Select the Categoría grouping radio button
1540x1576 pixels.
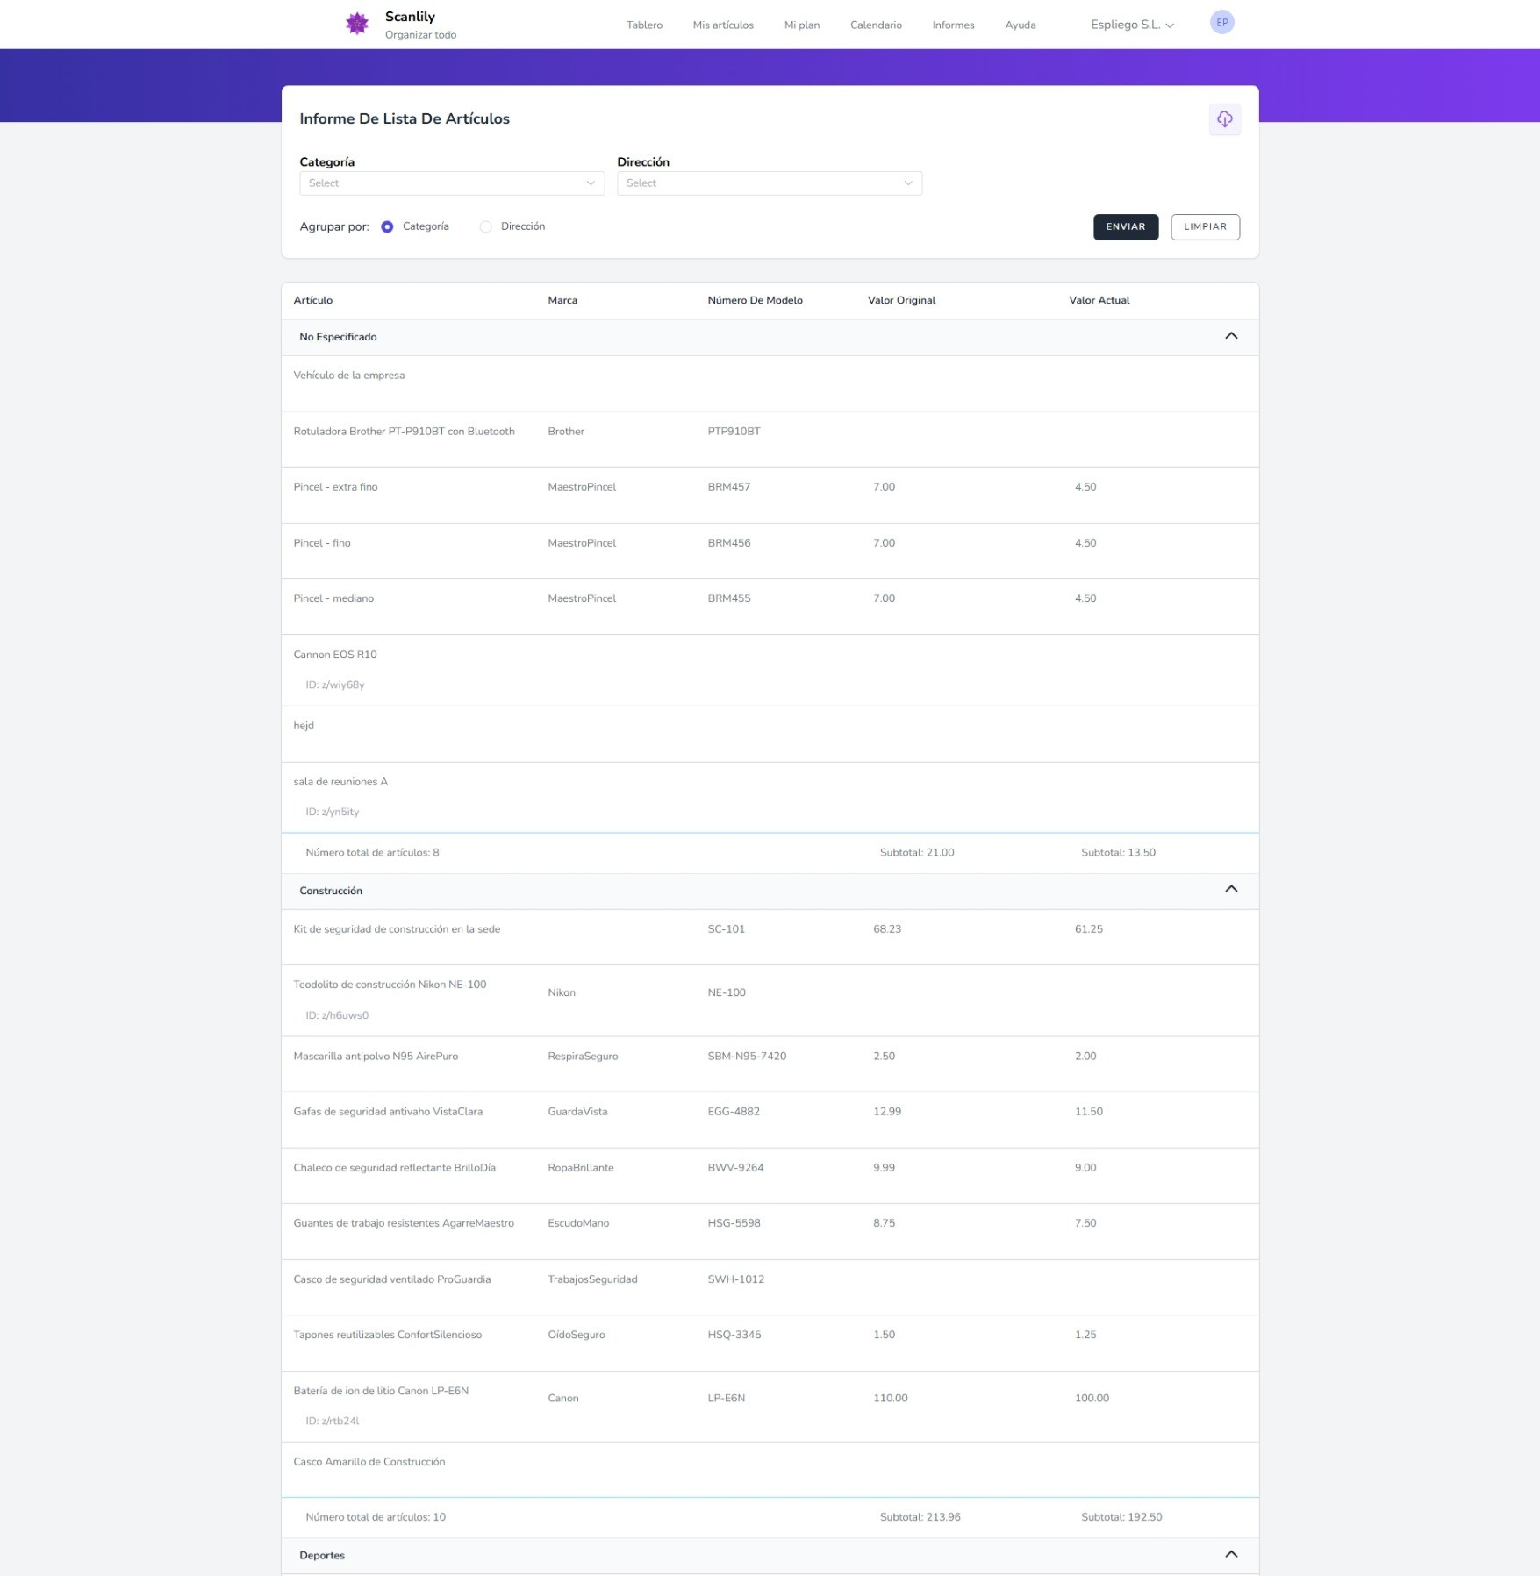coord(387,227)
